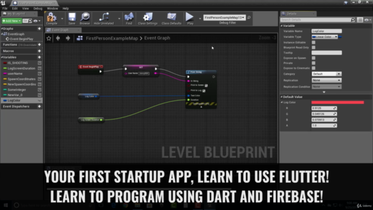Enable Blueprint Read Only checkbox
Screen dimensions: 373x210
(314, 47)
